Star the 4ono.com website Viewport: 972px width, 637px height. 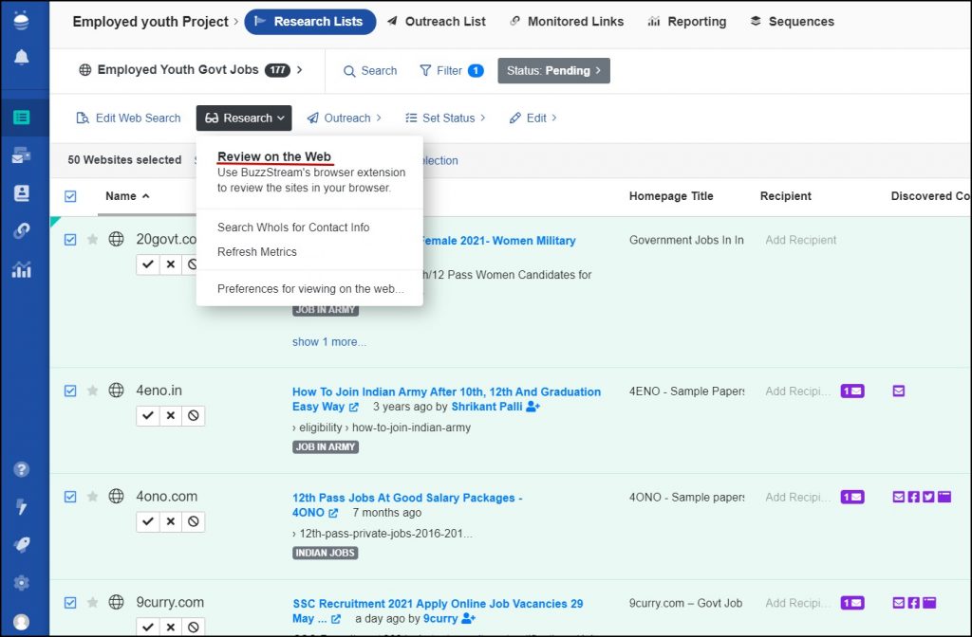click(92, 496)
